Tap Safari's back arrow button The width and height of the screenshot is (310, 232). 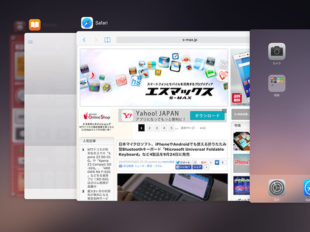pos(84,40)
